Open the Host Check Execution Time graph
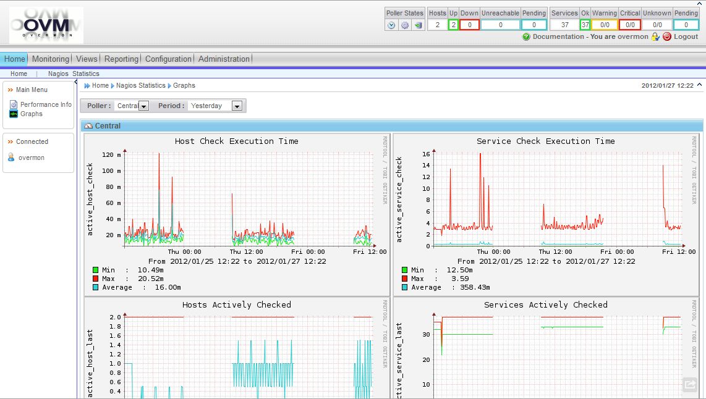 pos(237,214)
